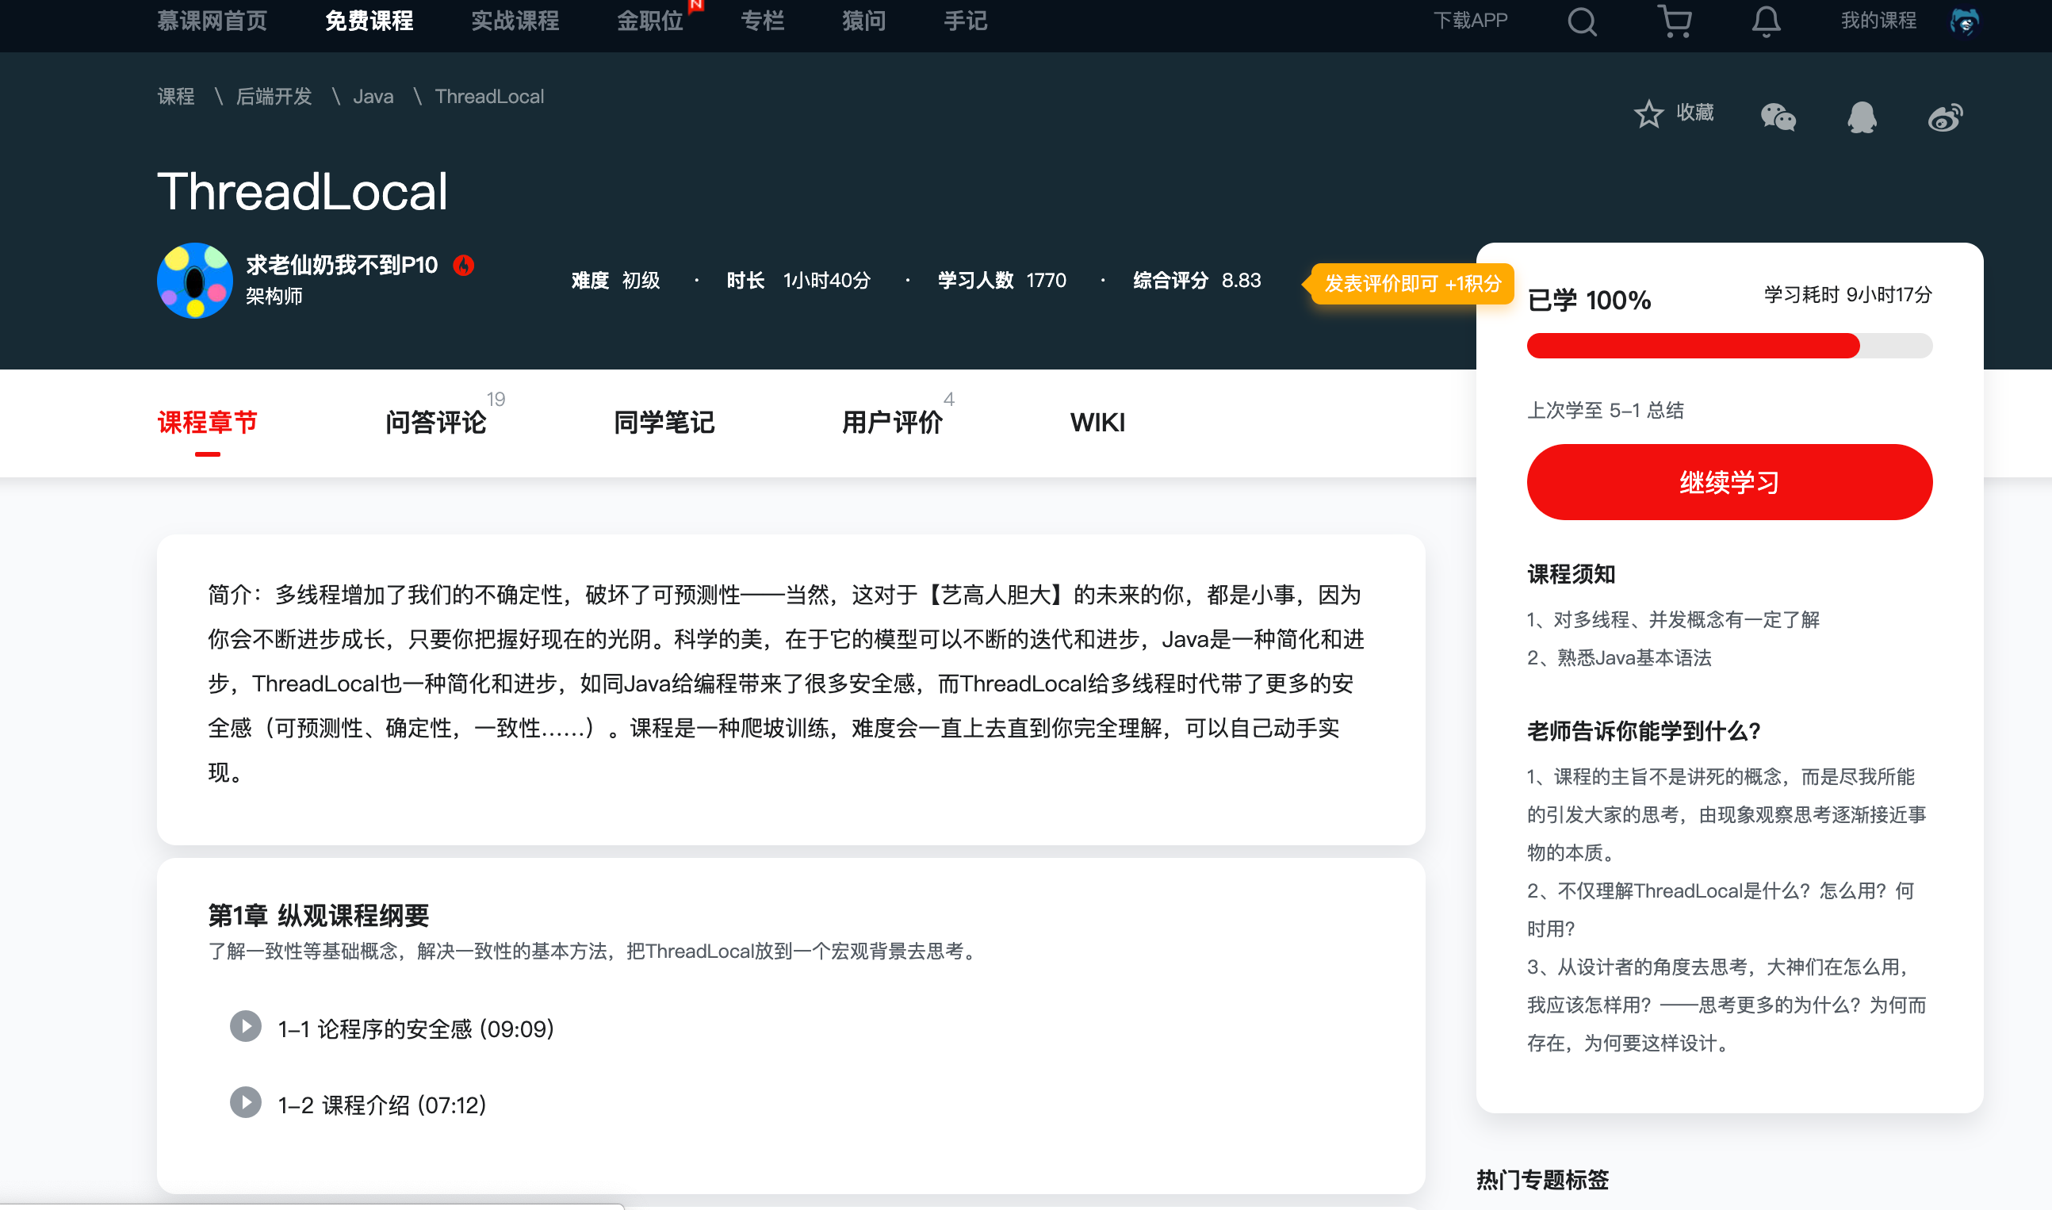
Task: Click Java breadcrumb
Action: point(373,96)
